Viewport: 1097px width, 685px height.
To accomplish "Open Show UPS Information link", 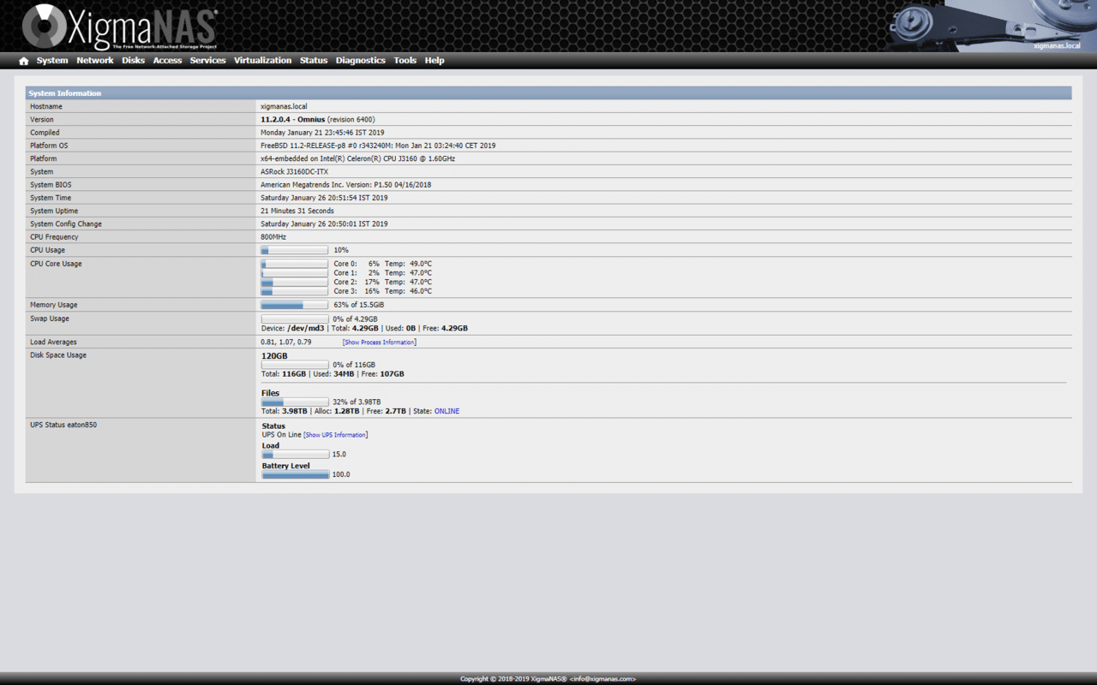I will tap(335, 434).
